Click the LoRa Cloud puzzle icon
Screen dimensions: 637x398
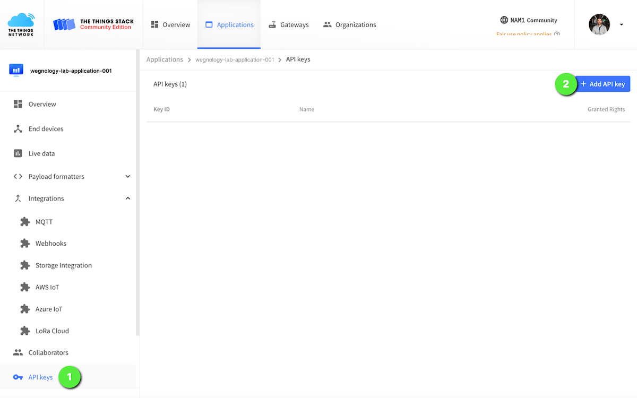(x=25, y=331)
